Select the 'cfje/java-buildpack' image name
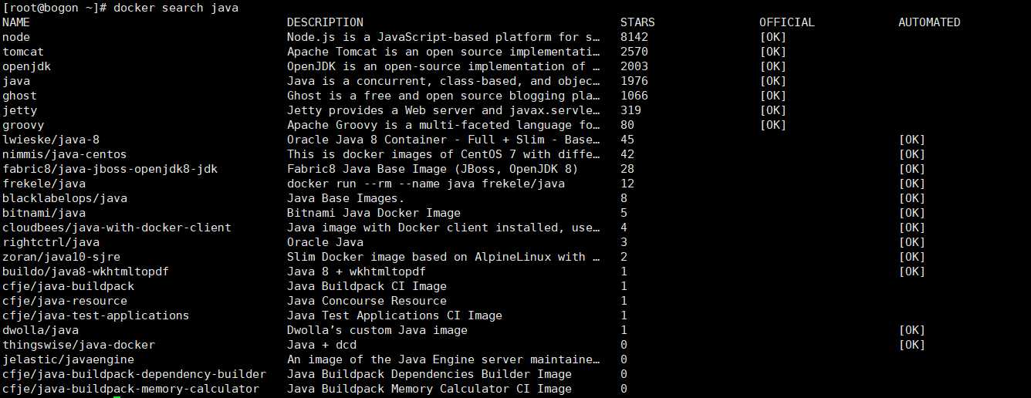 (x=68, y=286)
